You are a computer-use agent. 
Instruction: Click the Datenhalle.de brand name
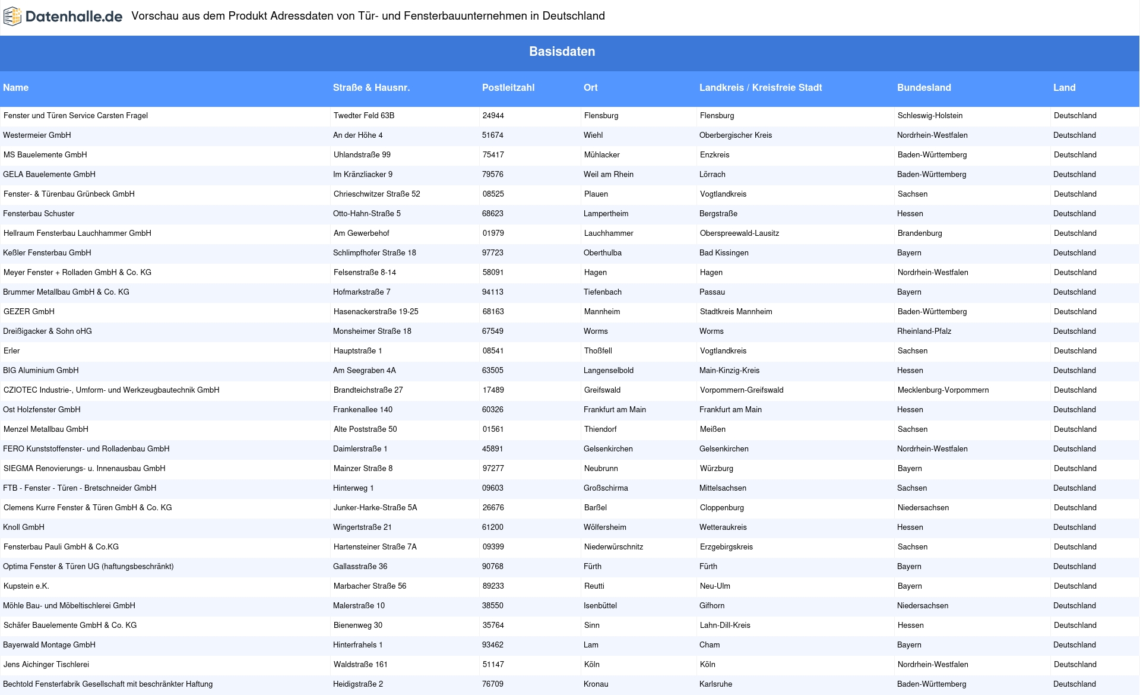pyautogui.click(x=74, y=17)
